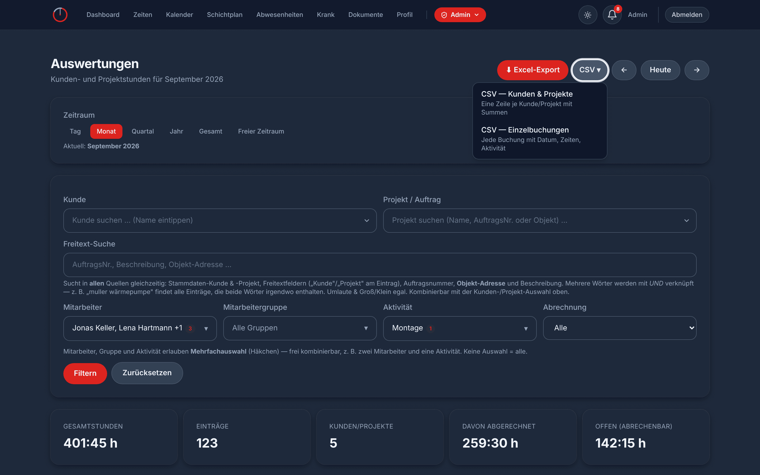Switch period to Quartal
Screen dimensions: 760x475
pyautogui.click(x=142, y=131)
